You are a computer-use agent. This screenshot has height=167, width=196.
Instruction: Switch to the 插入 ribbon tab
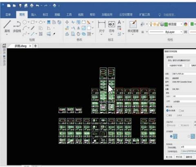pyautogui.click(x=33, y=15)
